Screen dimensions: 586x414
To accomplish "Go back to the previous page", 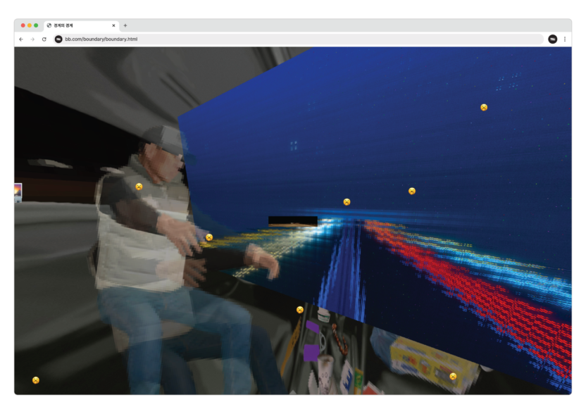I will click(x=21, y=39).
